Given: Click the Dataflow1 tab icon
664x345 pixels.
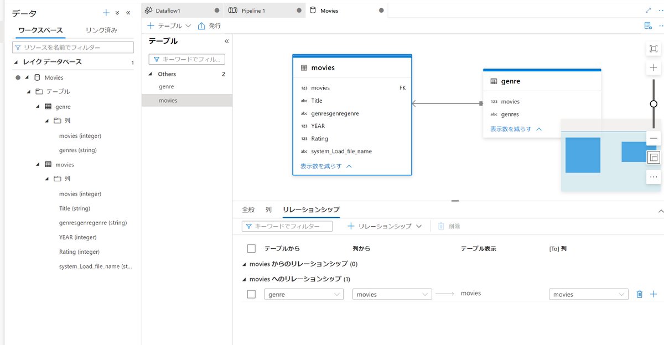Looking at the screenshot, I should click(x=148, y=11).
